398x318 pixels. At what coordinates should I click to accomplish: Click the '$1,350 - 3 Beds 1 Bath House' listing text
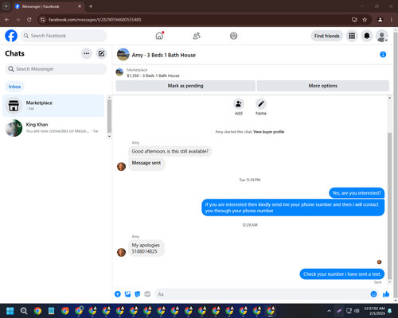click(153, 76)
